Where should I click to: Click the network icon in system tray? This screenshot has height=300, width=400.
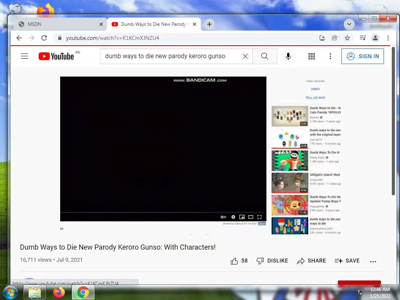pos(361,292)
